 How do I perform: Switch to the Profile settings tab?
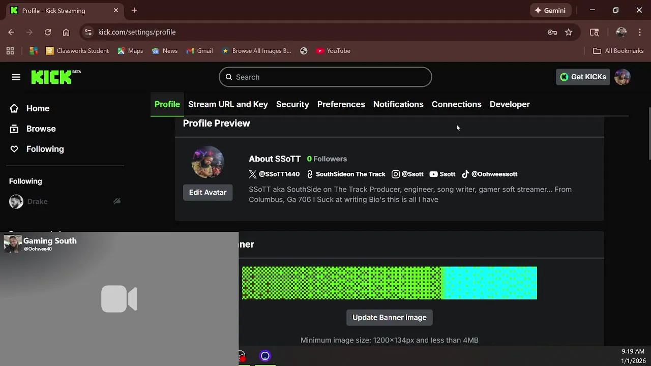[x=167, y=104]
